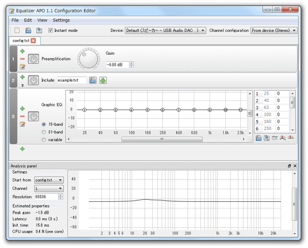Viewport: 308px width, 248px height.
Task: Open the Channel L dropdown
Action: [49, 189]
